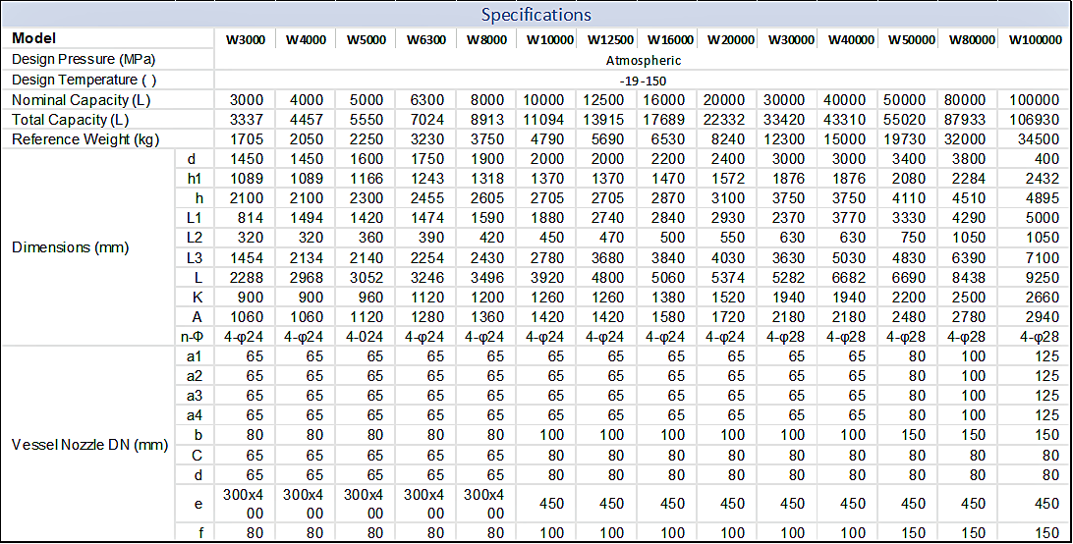Click the b nozzle row label
The height and width of the screenshot is (544, 1073).
click(x=198, y=435)
